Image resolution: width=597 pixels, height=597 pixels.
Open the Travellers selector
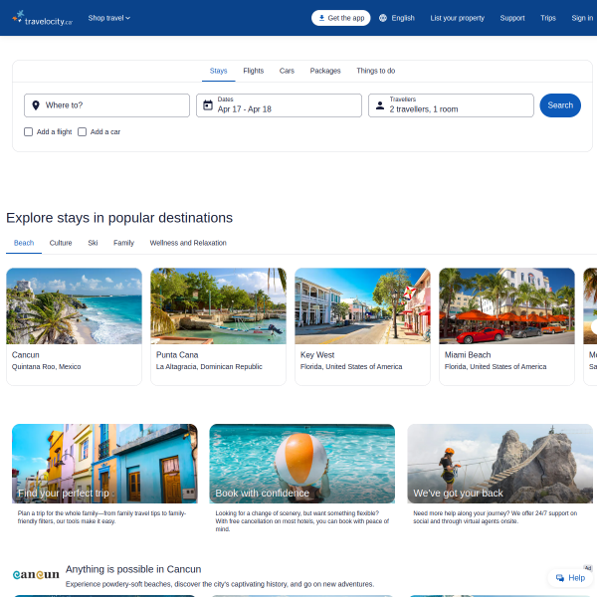(451, 105)
